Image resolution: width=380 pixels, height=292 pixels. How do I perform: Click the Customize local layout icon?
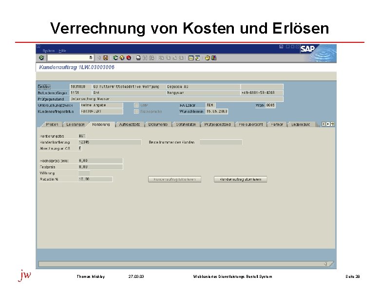(x=214, y=58)
